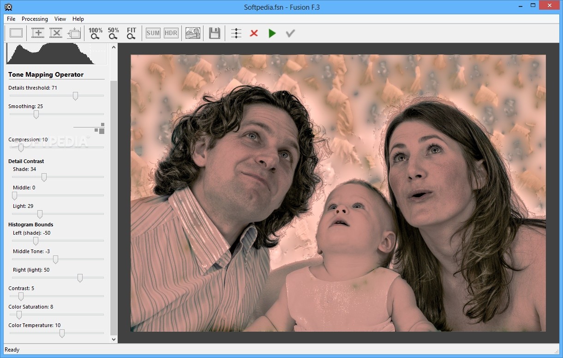Click the Middle Tone slider handle

55,259
